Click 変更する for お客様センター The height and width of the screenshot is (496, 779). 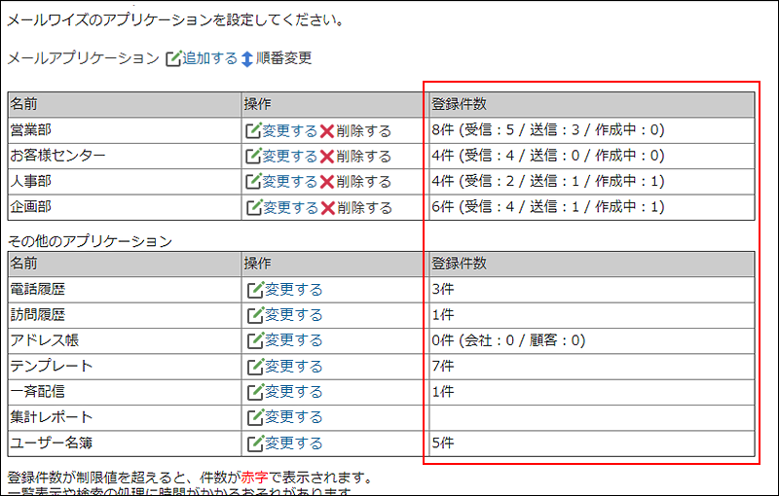[x=289, y=157]
